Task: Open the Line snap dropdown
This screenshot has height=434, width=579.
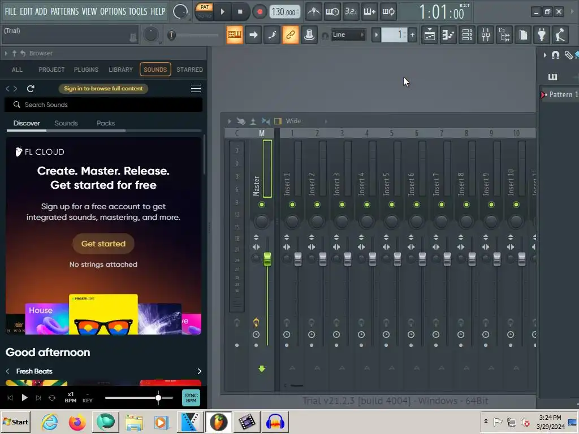Action: click(x=348, y=34)
